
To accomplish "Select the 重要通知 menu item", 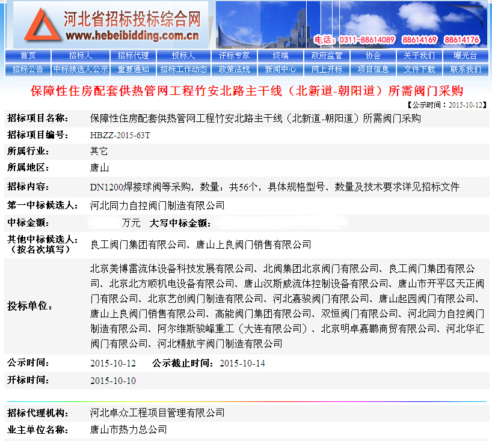I will coord(133,69).
